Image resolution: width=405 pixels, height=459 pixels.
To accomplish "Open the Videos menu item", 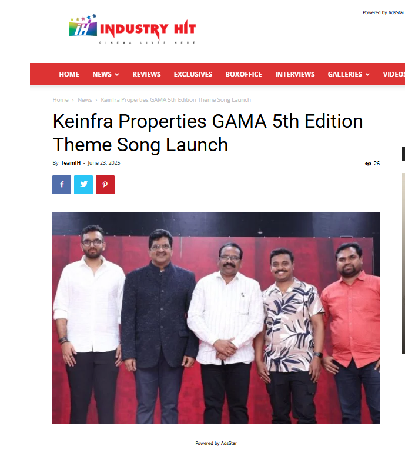I will 394,74.
